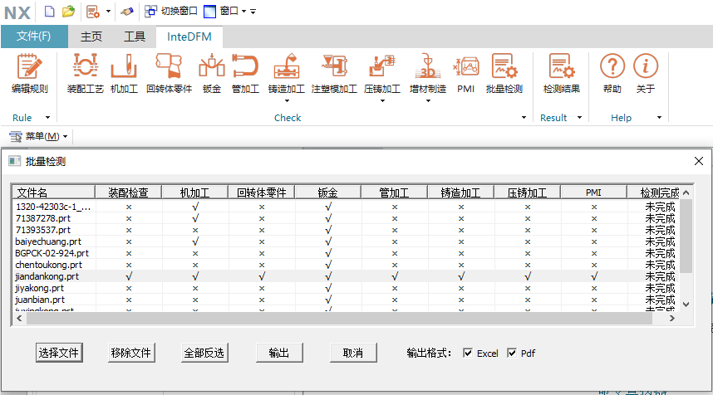Click the 取消 cancel button
Screen dimensions: 713x395
pyautogui.click(x=353, y=353)
